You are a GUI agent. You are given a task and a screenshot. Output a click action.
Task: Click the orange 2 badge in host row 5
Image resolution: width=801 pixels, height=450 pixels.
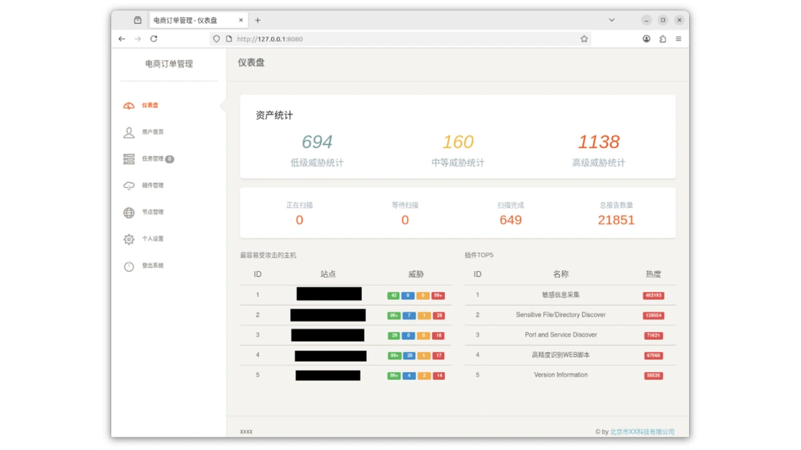[423, 375]
